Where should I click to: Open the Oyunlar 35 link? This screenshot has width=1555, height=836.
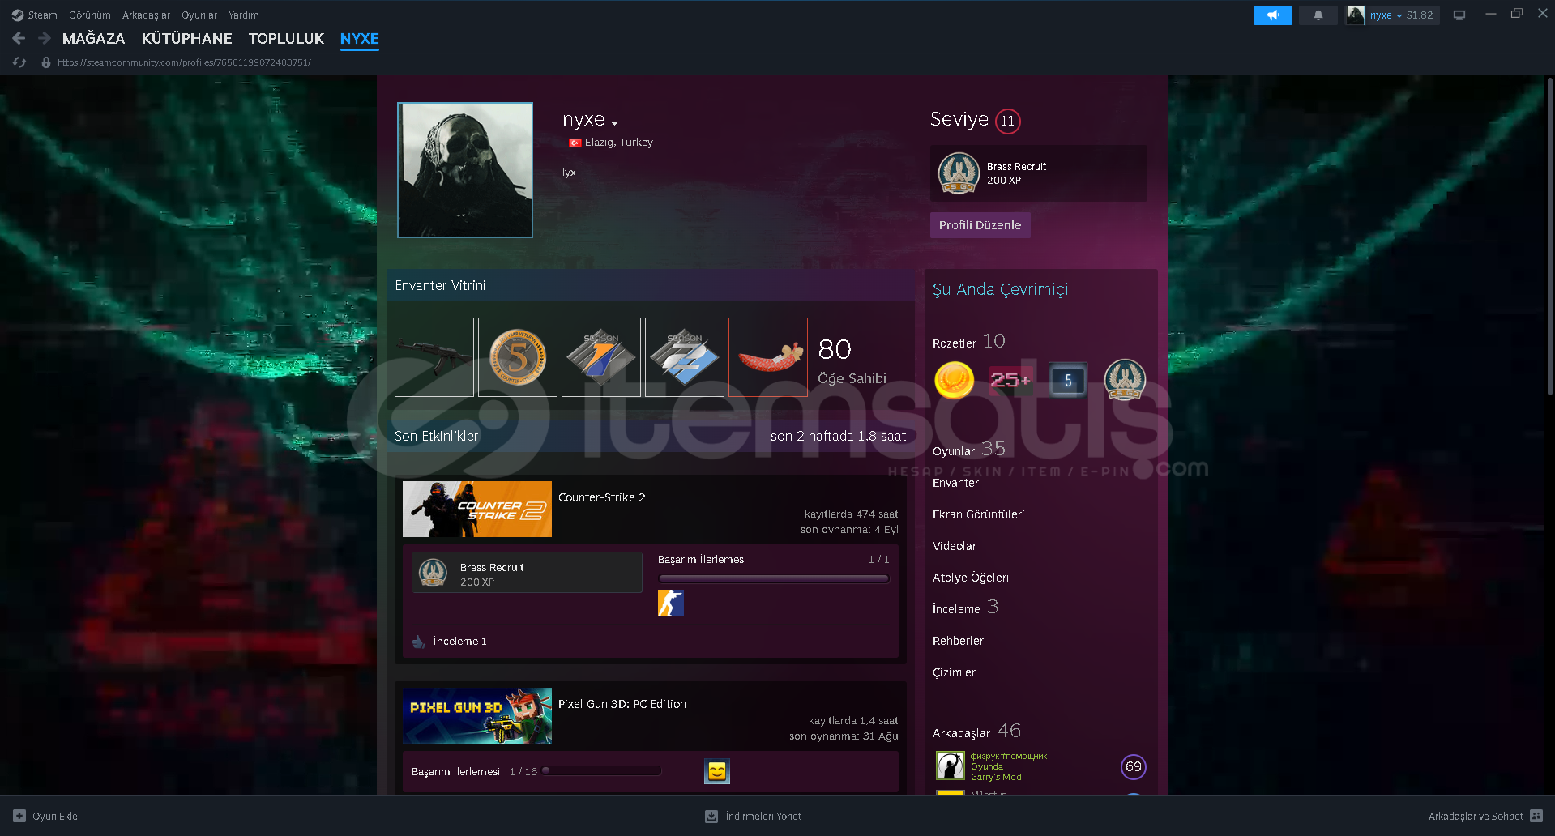pyautogui.click(x=968, y=450)
